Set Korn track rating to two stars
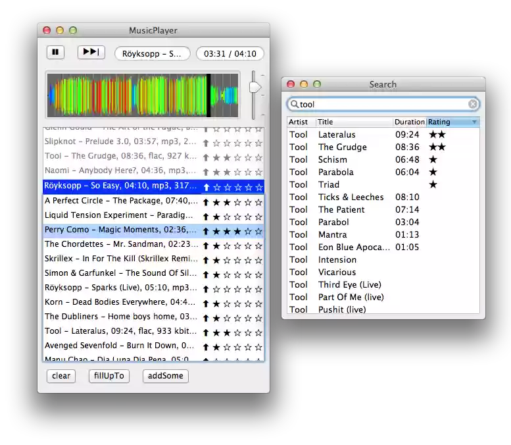The image size is (511, 445). click(227, 303)
